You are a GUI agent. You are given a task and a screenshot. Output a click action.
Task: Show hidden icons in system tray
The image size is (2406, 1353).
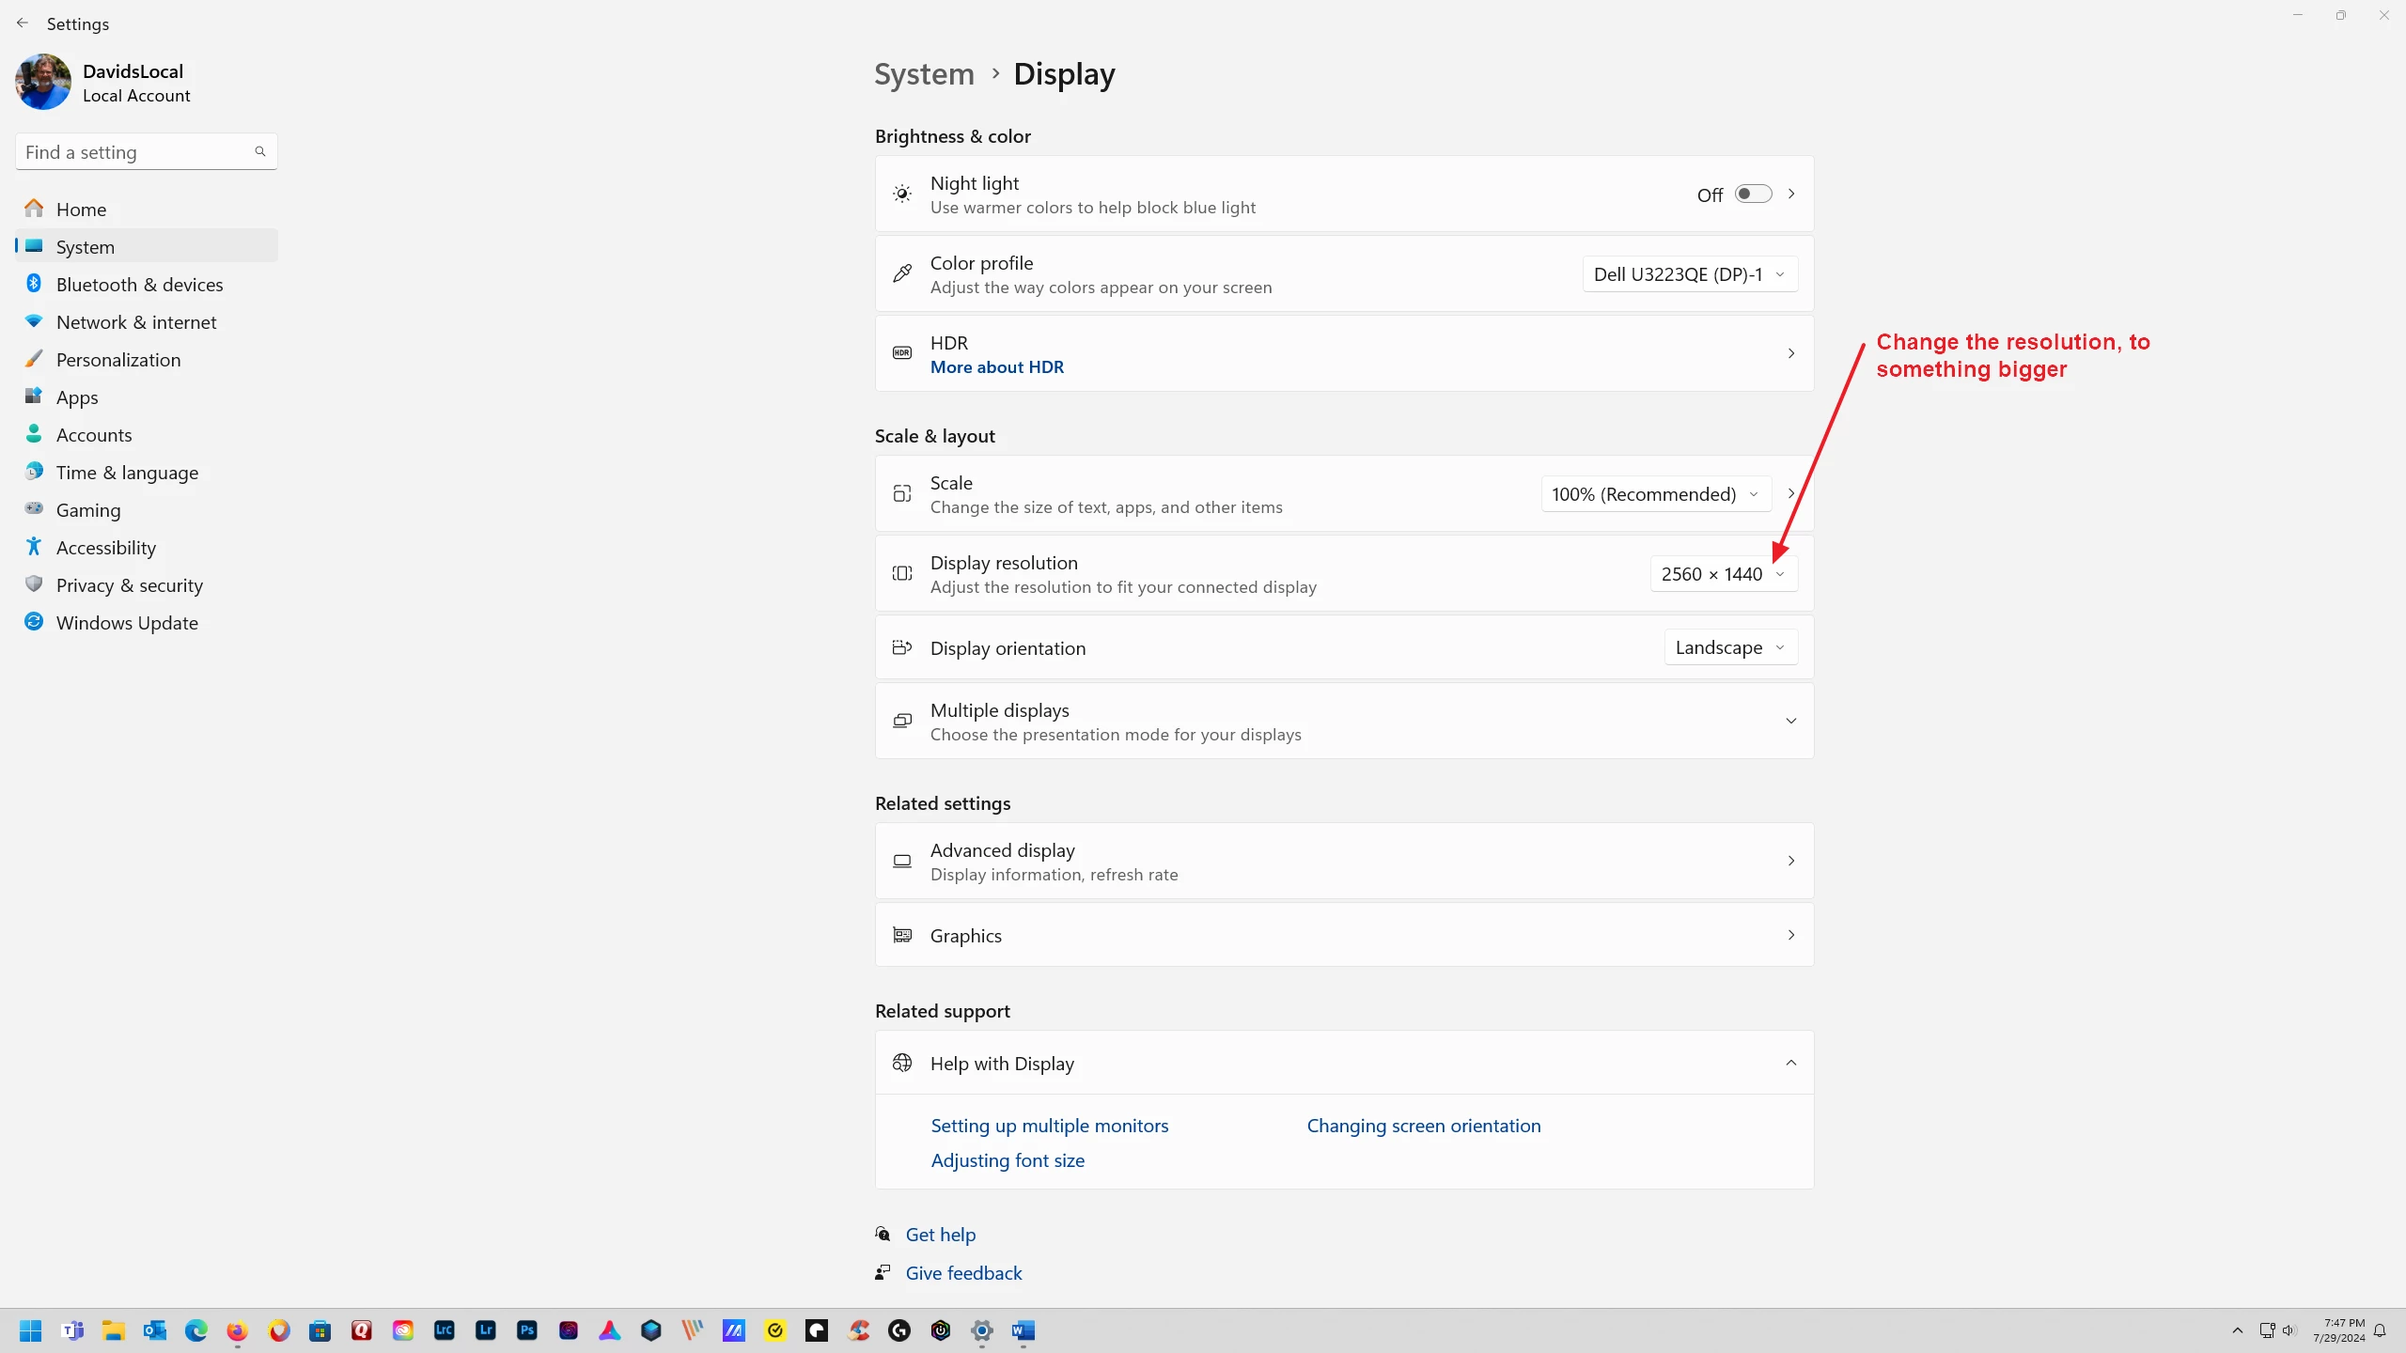(x=2238, y=1330)
